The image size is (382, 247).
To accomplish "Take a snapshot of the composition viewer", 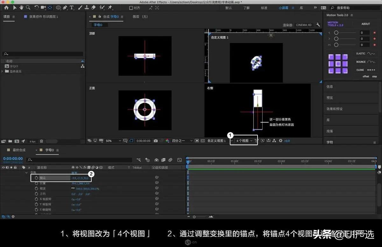I will [155, 140].
